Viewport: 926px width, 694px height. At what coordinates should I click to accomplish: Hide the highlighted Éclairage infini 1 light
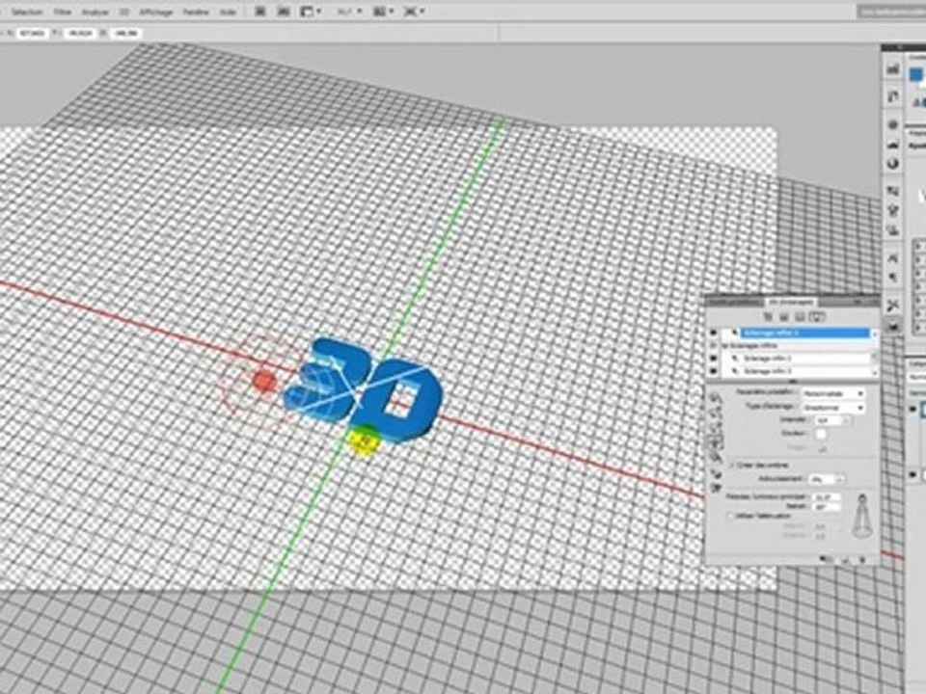tap(713, 333)
